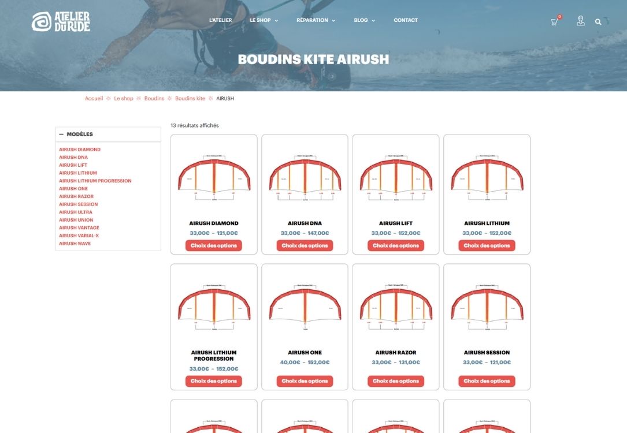Expand the Le Shop dropdown menu
This screenshot has width=627, height=433.
(x=264, y=20)
